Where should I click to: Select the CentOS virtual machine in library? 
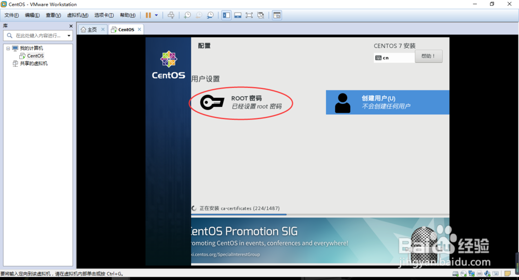pos(35,56)
